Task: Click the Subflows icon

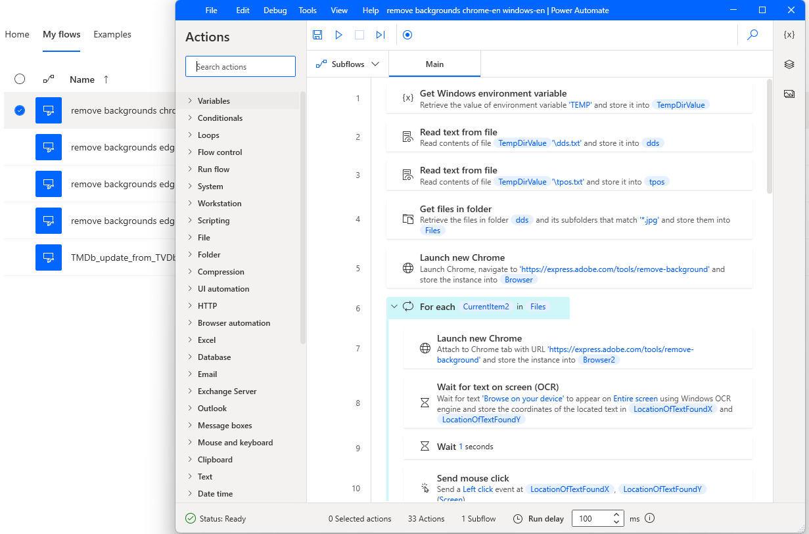Action: pos(321,64)
